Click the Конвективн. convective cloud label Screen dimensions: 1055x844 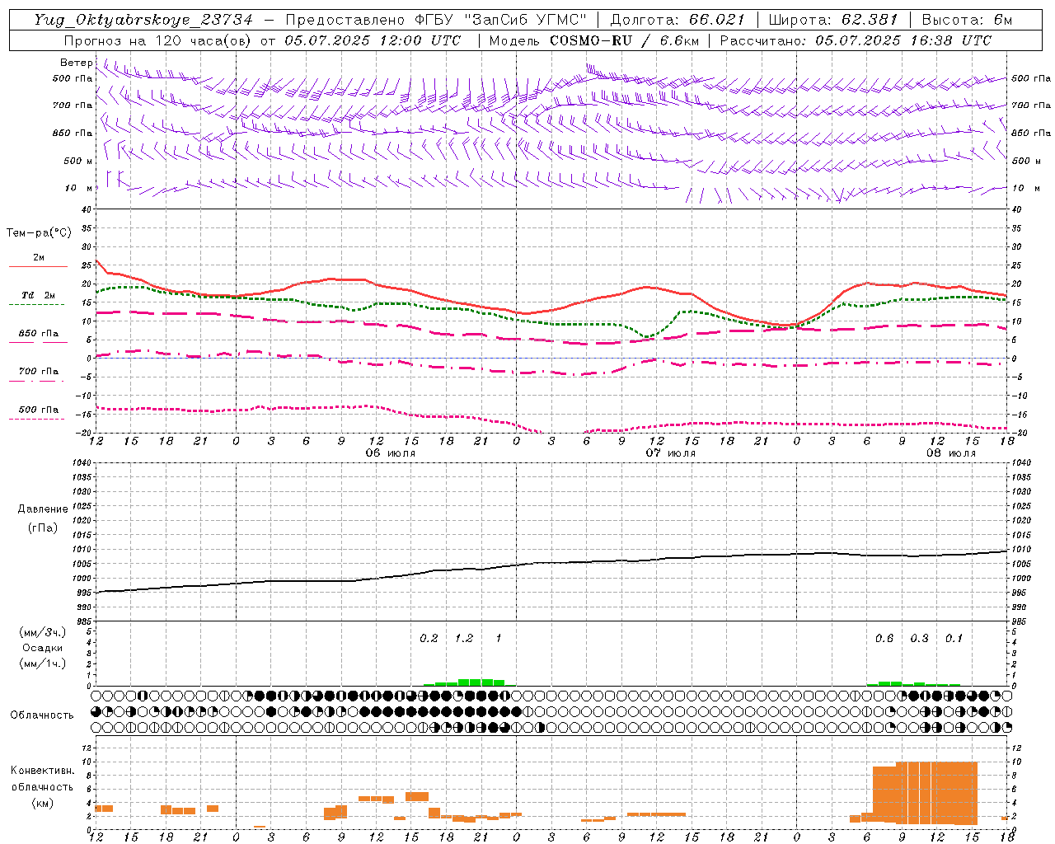42,771
